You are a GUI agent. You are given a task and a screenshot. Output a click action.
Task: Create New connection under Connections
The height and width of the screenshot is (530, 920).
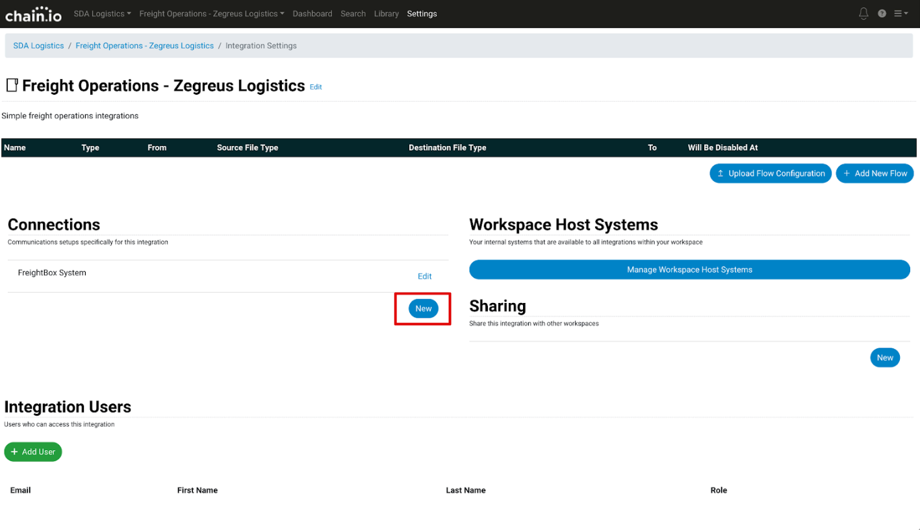[424, 309]
